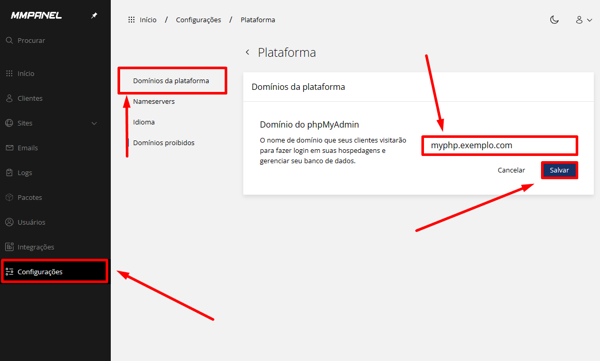This screenshot has width=600, height=361.
Task: Click the Cancelar button
Action: [x=511, y=170]
